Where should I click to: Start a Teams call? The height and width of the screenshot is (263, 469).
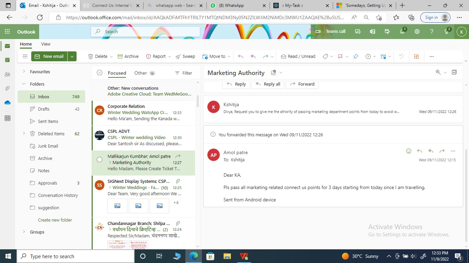tap(330, 32)
